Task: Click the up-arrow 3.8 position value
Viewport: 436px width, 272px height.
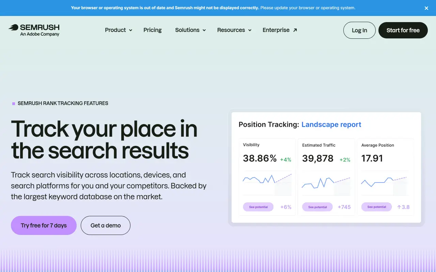Action: (403, 207)
